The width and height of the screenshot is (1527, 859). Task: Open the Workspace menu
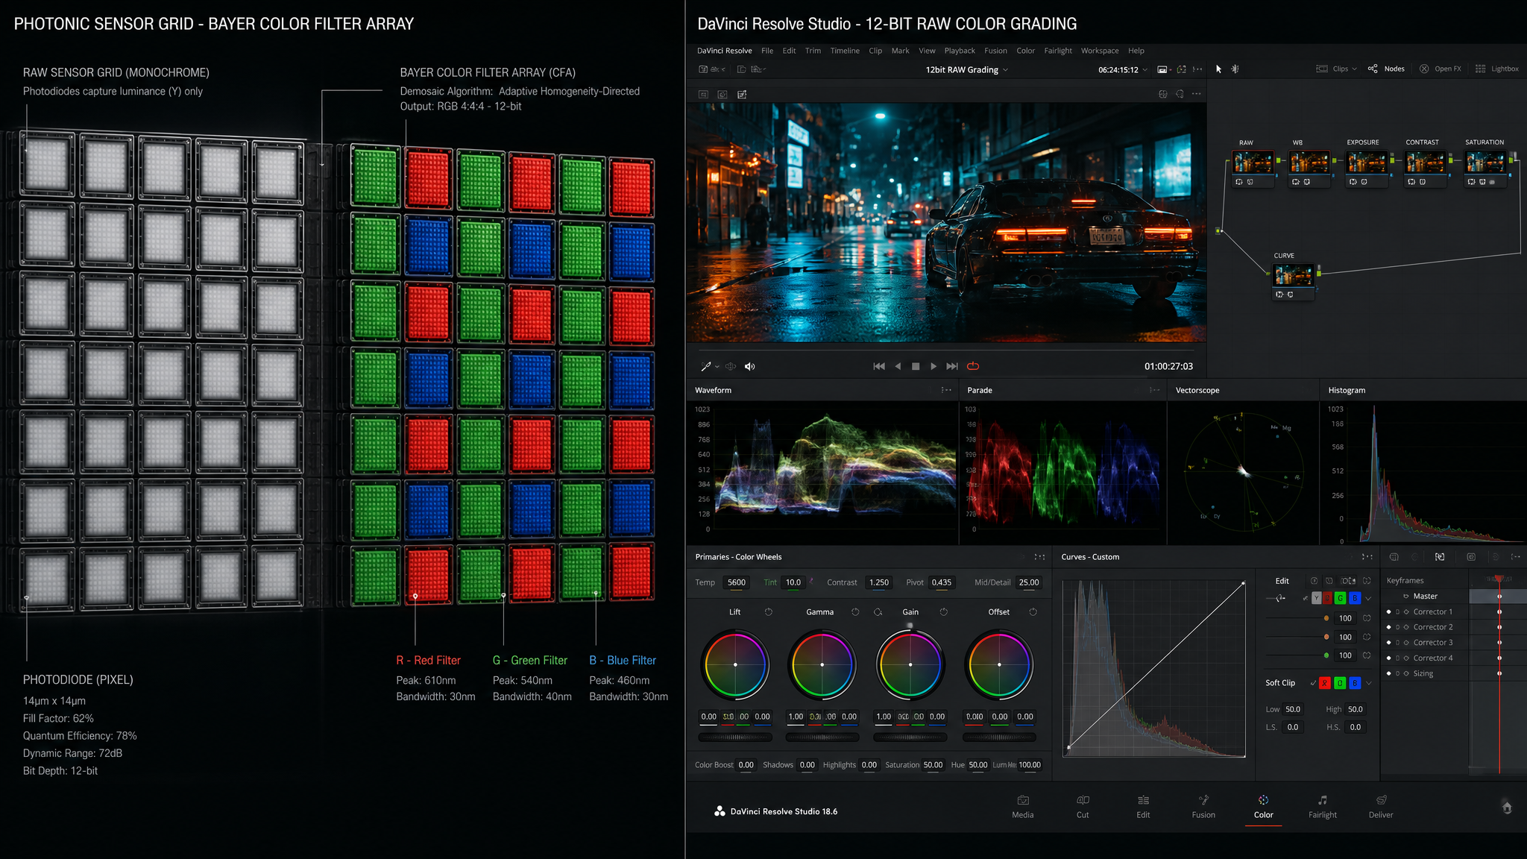click(x=1100, y=51)
